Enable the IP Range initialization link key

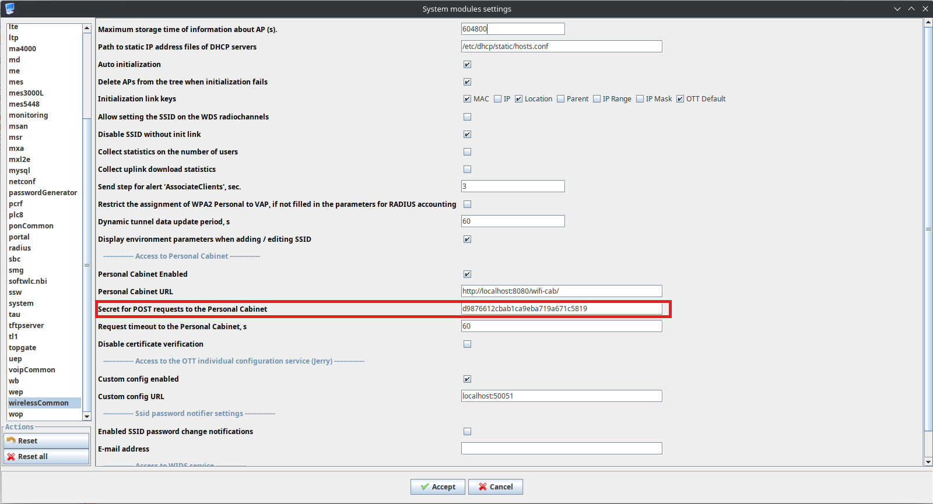click(x=597, y=99)
